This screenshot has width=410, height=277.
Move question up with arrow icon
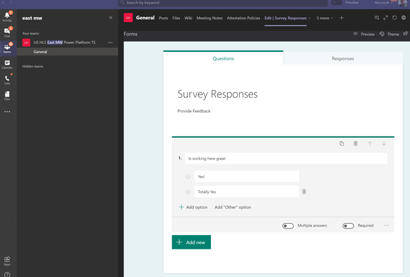point(370,144)
